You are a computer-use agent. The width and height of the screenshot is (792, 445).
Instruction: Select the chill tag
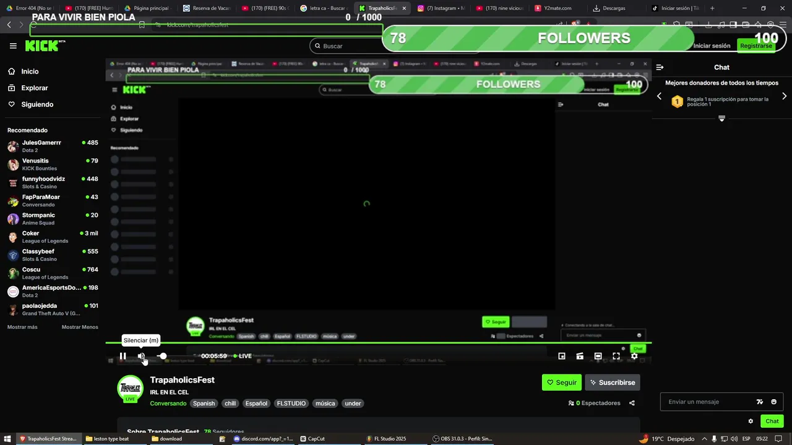[230, 404]
